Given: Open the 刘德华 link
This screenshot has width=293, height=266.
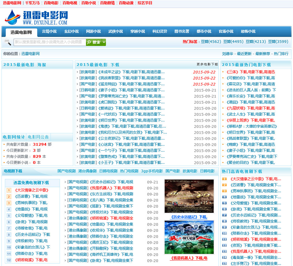Looking at the screenshot, I should (227, 54).
